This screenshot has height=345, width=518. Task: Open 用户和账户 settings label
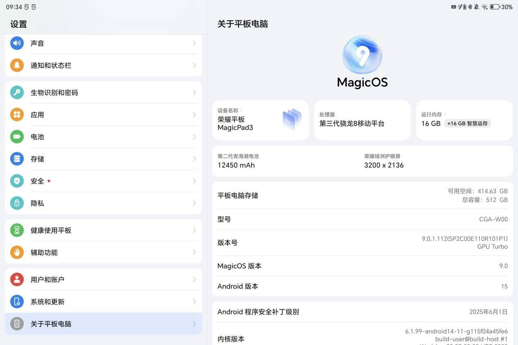click(47, 280)
